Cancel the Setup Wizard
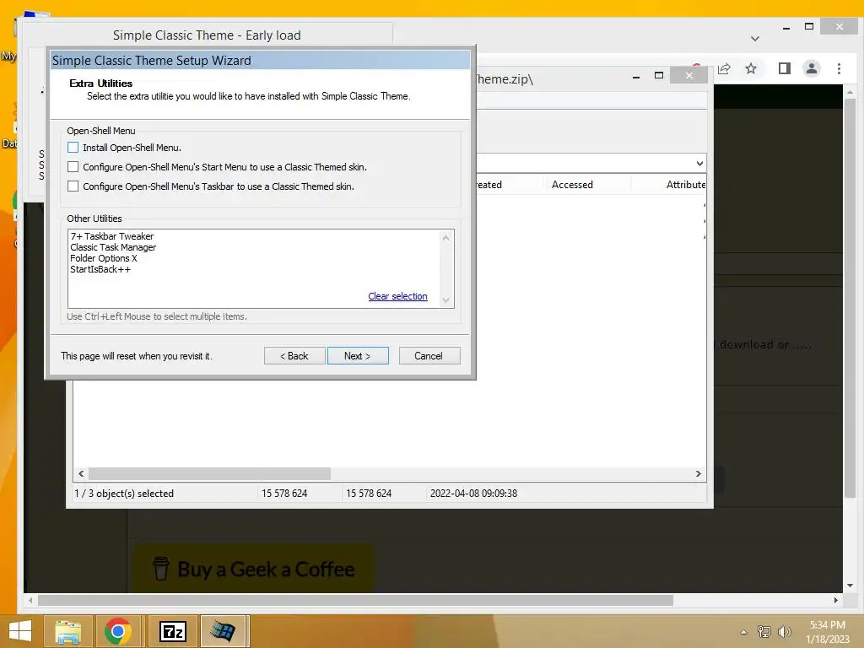Image resolution: width=864 pixels, height=648 pixels. 429,355
